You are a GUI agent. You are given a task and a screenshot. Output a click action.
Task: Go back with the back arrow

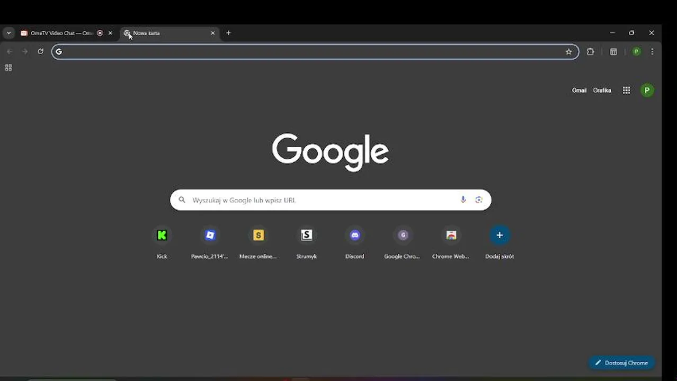pos(9,51)
